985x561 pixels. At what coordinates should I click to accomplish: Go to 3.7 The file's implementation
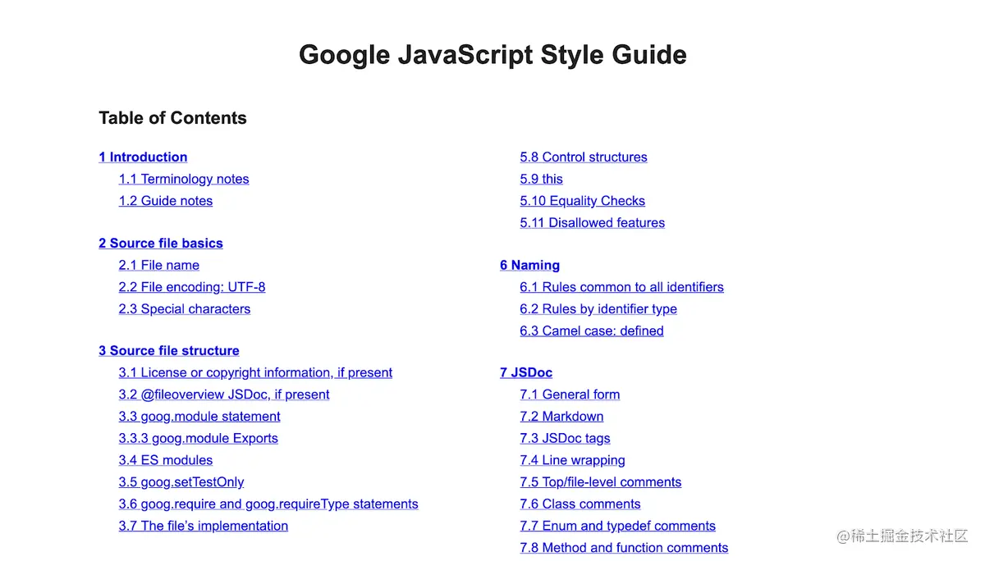point(204,526)
